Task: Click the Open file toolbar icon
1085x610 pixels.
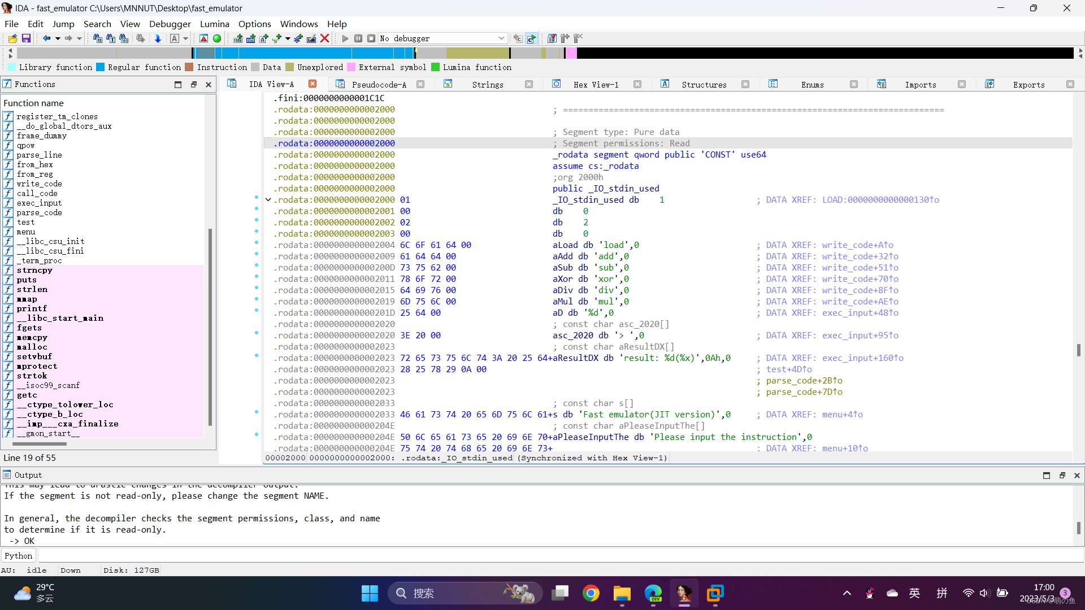Action: (12, 38)
